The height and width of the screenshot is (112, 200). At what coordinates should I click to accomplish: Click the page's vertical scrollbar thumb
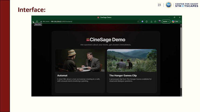click(181, 58)
